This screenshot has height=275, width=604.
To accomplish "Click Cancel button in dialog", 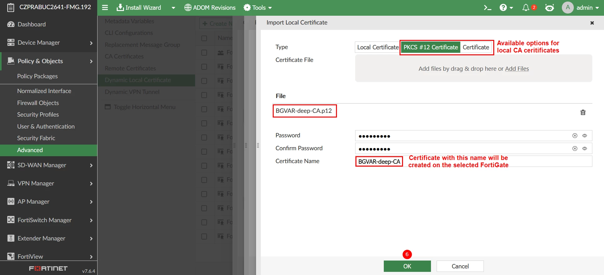I will (x=460, y=266).
